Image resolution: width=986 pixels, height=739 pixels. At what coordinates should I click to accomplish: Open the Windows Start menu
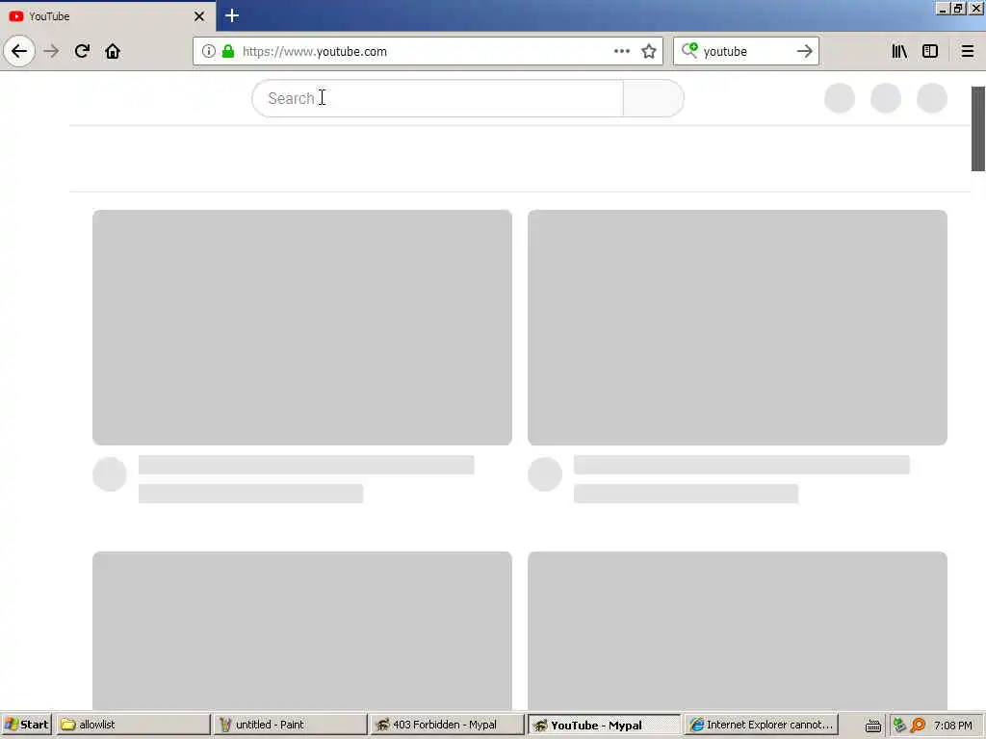[26, 725]
